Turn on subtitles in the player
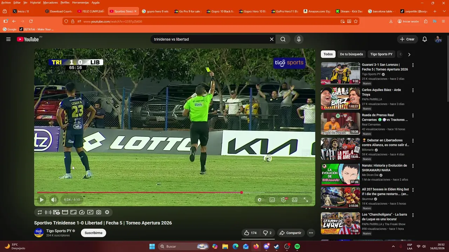Image resolution: width=449 pixels, height=252 pixels. pyautogui.click(x=272, y=199)
